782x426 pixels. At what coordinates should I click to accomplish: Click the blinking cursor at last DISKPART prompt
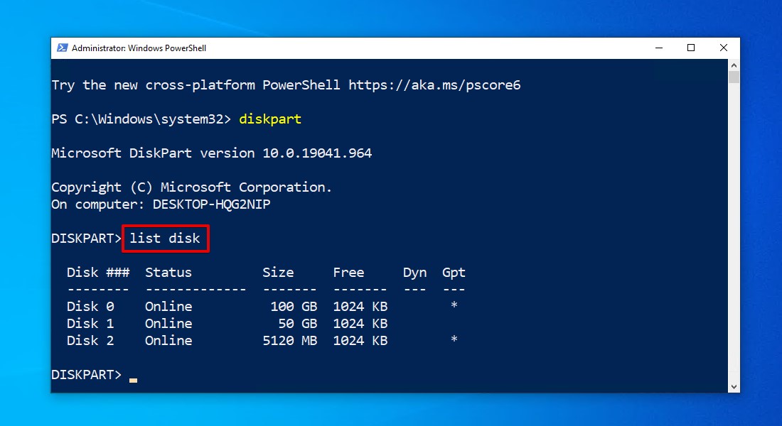133,380
